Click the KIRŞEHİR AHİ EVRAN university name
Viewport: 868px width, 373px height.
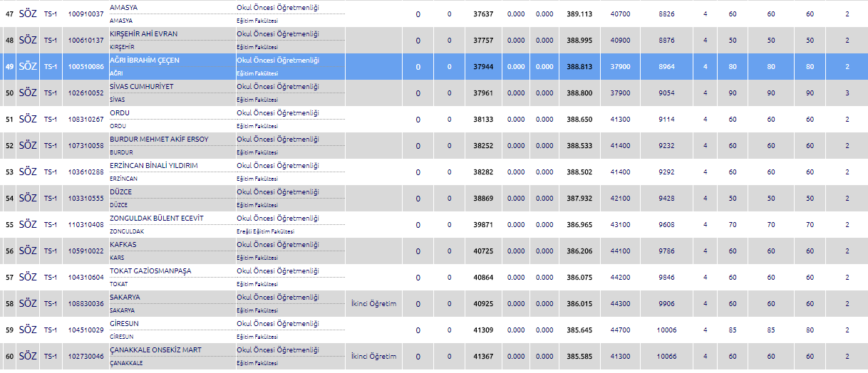[143, 34]
